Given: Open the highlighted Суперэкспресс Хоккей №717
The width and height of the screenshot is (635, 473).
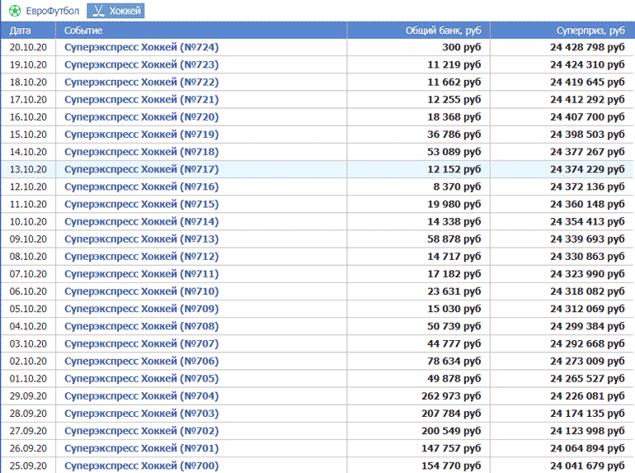Looking at the screenshot, I should (141, 169).
